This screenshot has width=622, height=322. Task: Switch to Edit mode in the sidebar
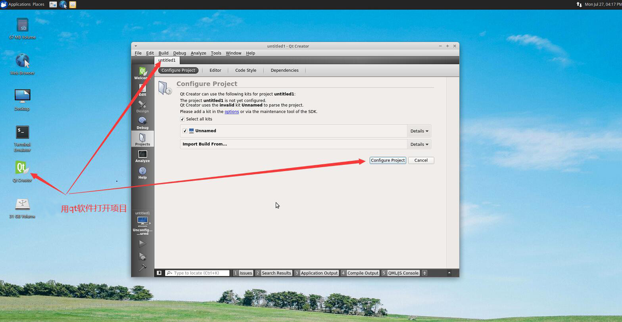coord(142,90)
